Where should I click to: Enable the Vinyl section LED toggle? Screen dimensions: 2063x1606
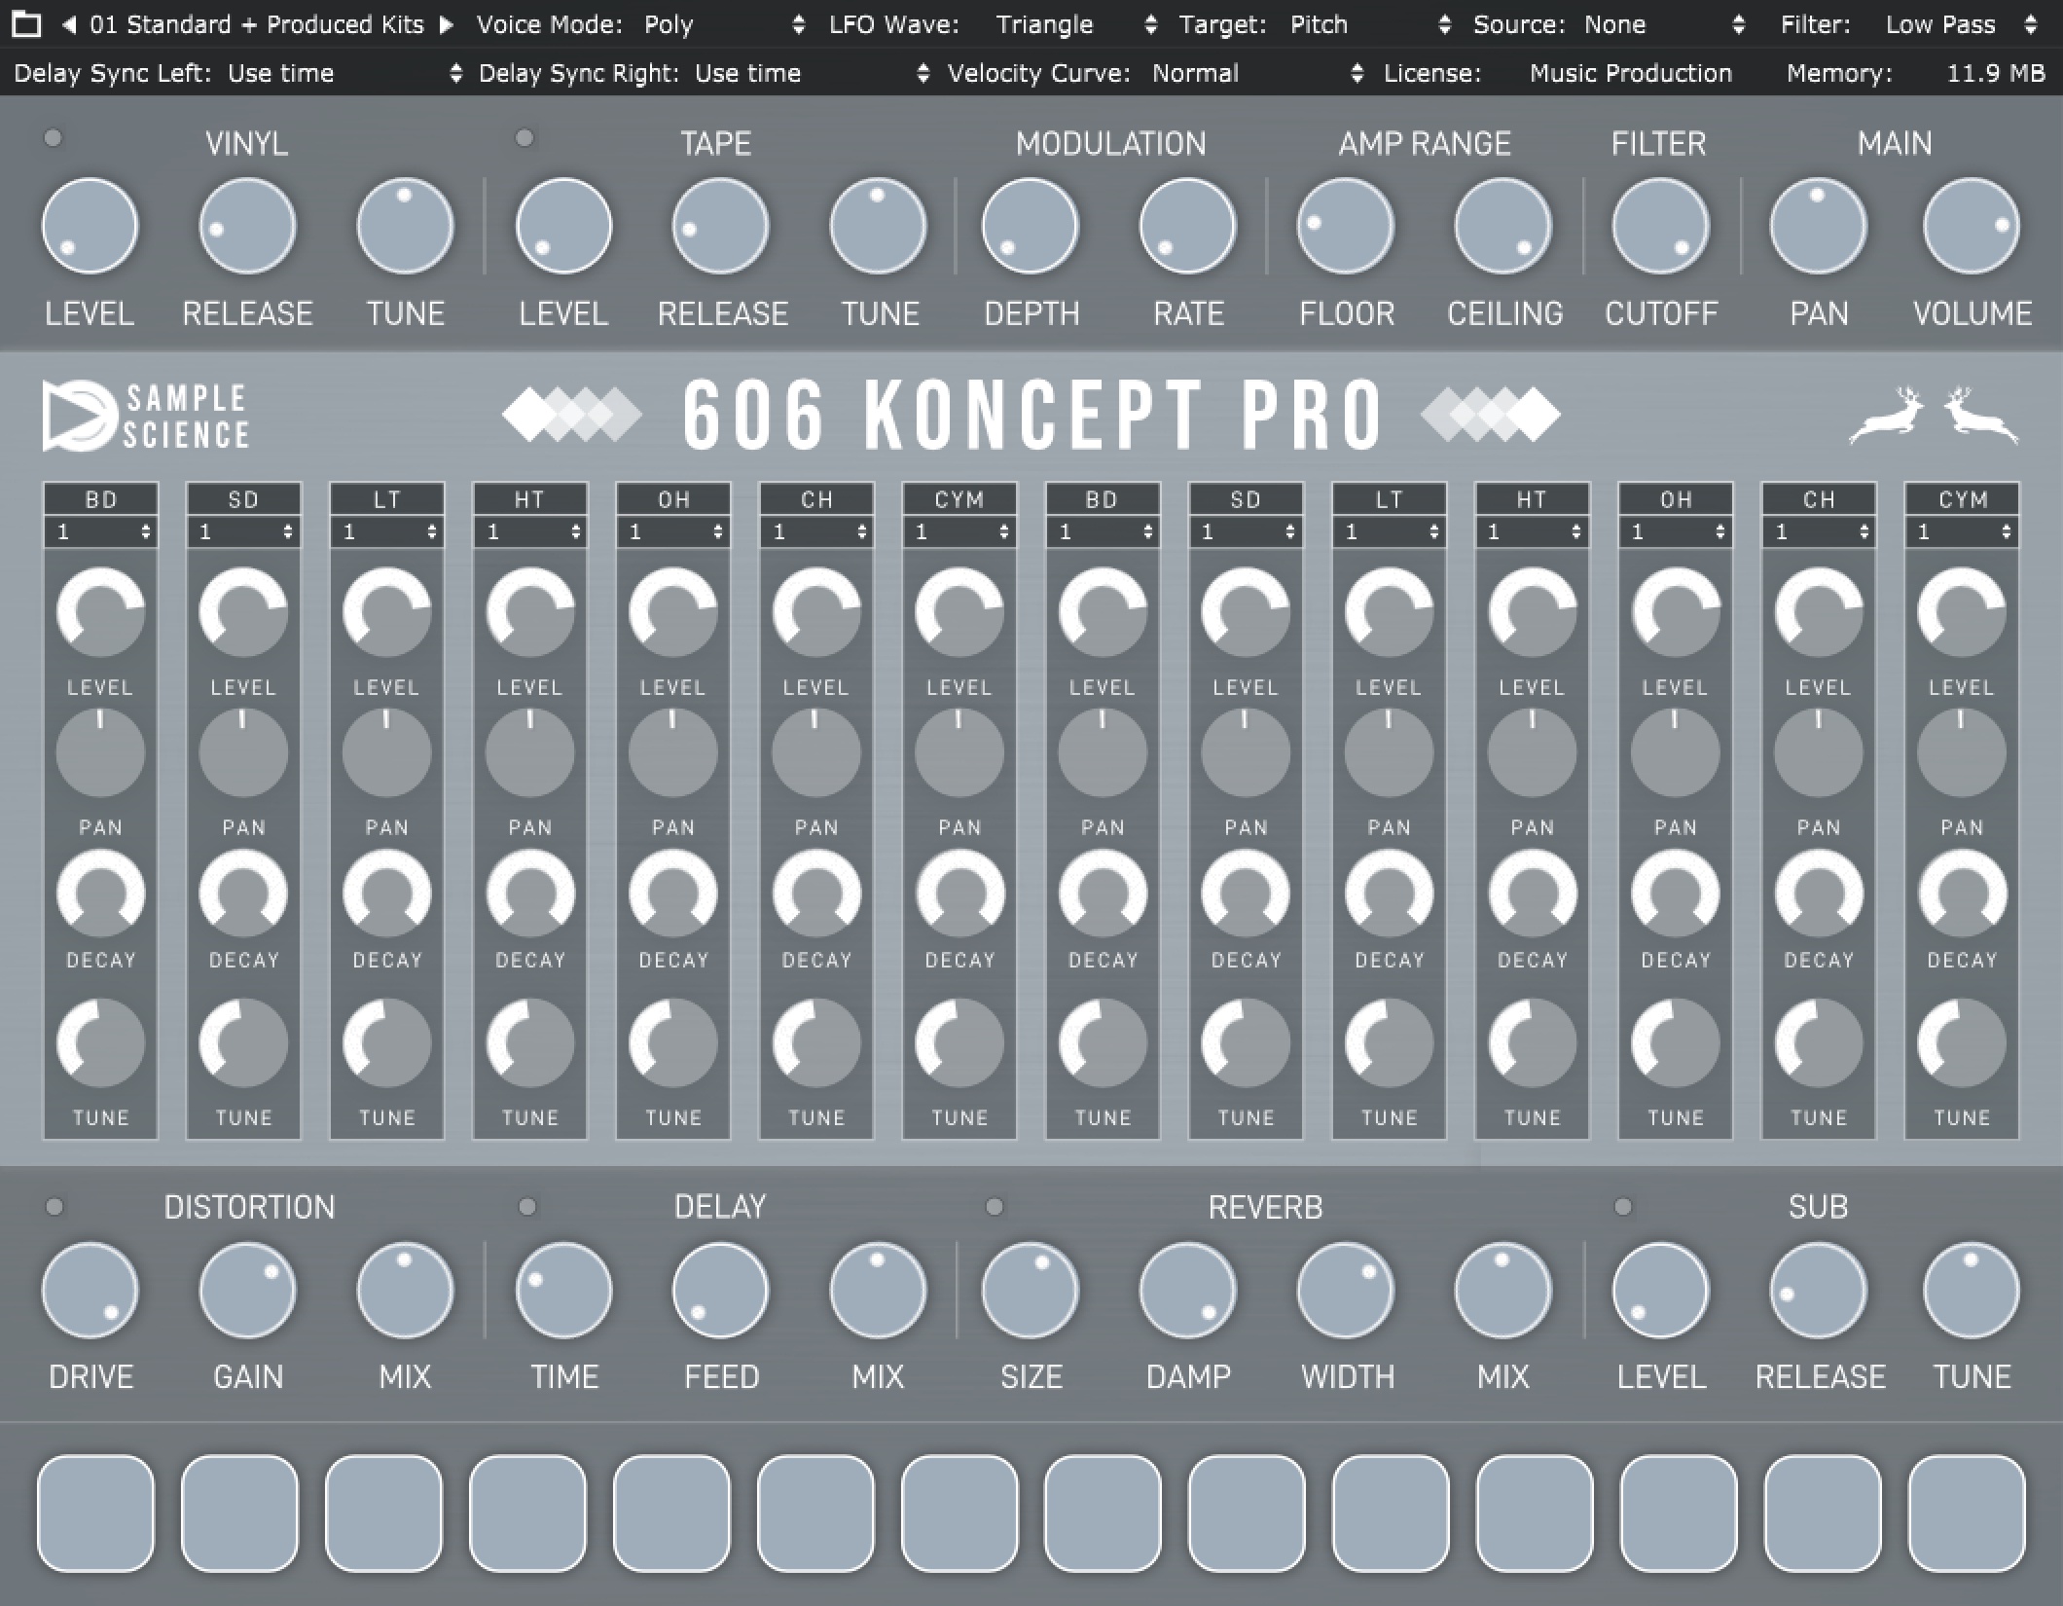(x=54, y=139)
